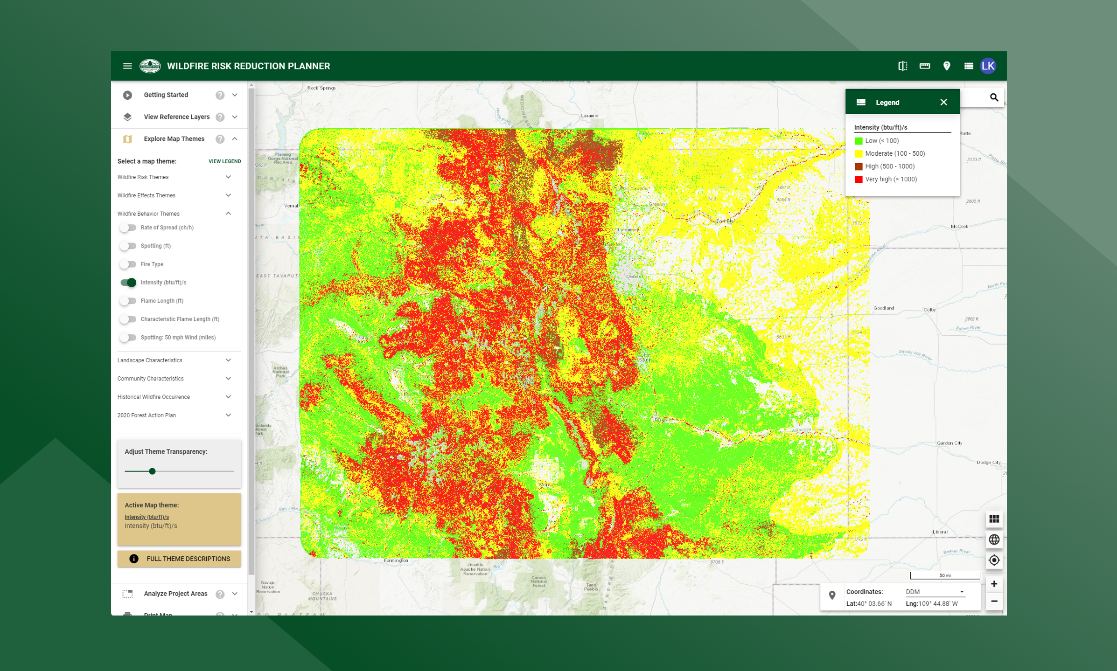Click the locate-me target icon
The image size is (1117, 671).
coord(994,560)
